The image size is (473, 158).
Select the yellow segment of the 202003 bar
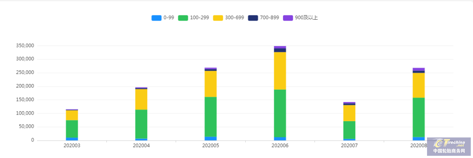pyautogui.click(x=72, y=115)
